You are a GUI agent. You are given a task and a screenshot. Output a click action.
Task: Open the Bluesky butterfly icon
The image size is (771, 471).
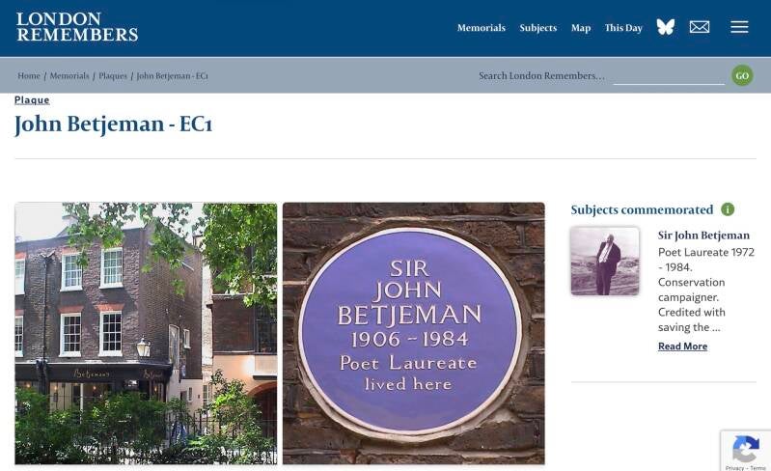[x=665, y=27]
